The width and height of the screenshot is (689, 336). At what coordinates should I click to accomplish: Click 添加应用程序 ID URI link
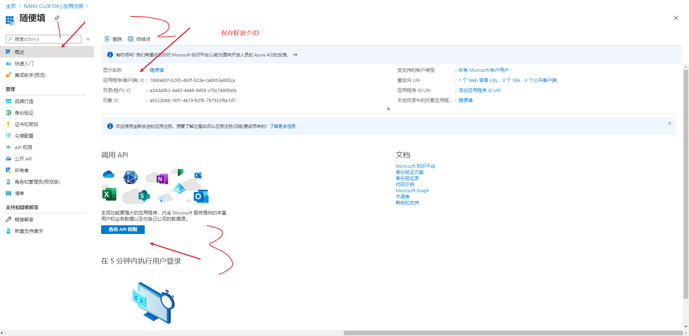[479, 90]
